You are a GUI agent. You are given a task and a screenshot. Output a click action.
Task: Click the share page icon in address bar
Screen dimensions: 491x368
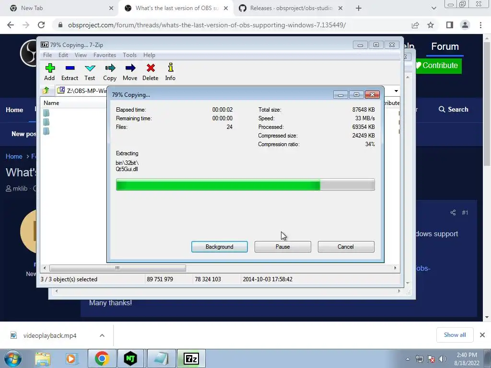[415, 25]
